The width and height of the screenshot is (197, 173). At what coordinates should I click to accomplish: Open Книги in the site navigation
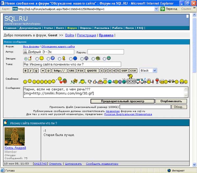60,28
